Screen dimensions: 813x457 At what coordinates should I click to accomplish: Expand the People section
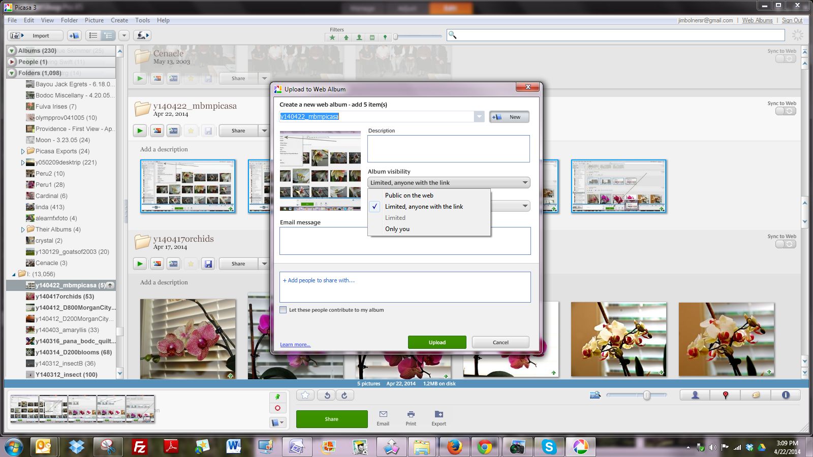(x=12, y=62)
